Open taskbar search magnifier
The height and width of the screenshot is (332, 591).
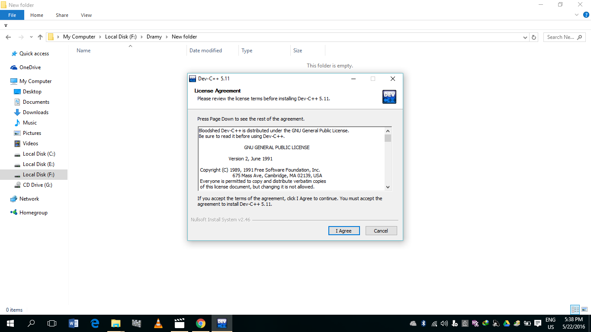pos(31,323)
